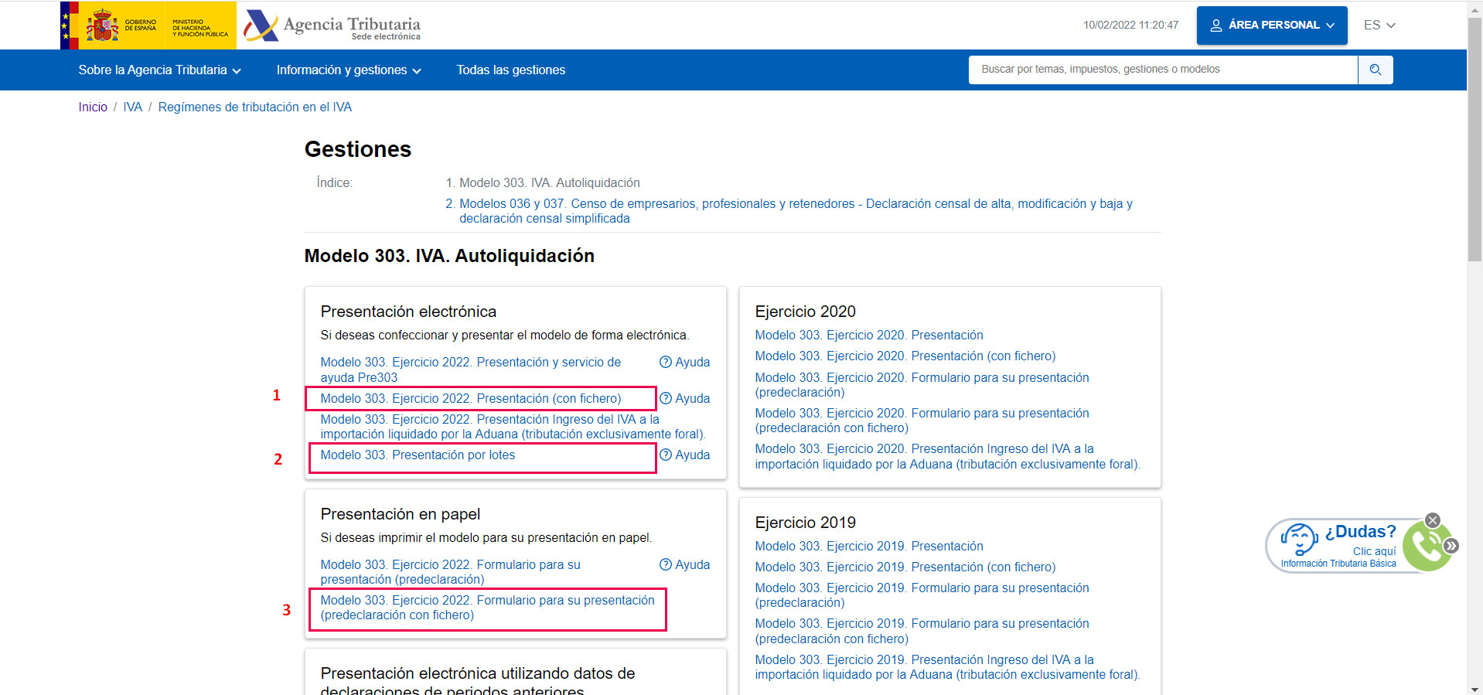
Task: Collapse the ¿Dudas? widget with double-arrow icon
Action: click(1451, 546)
